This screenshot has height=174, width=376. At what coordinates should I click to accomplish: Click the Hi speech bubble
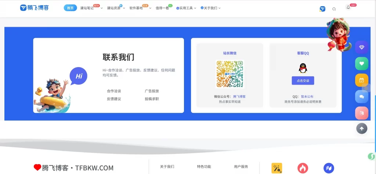79,77
